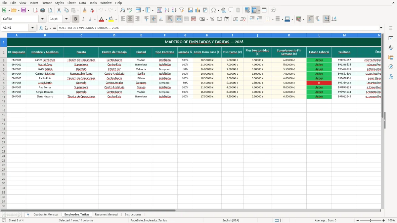
Task: Switch to Resumen_Mensual sheet tab
Action: pos(107,214)
